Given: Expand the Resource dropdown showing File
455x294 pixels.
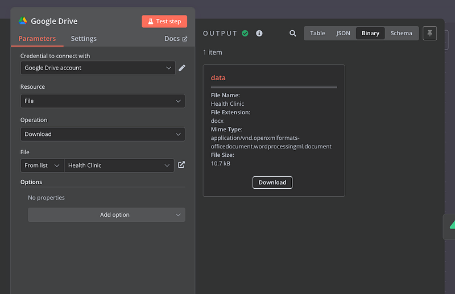Looking at the screenshot, I should click(x=102, y=101).
